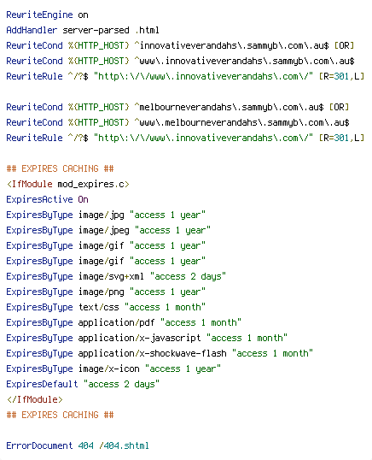Click ExpiresByType image/svg+xml line

[x=116, y=276]
